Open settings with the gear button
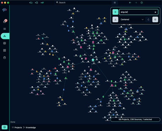 click(x=5, y=127)
